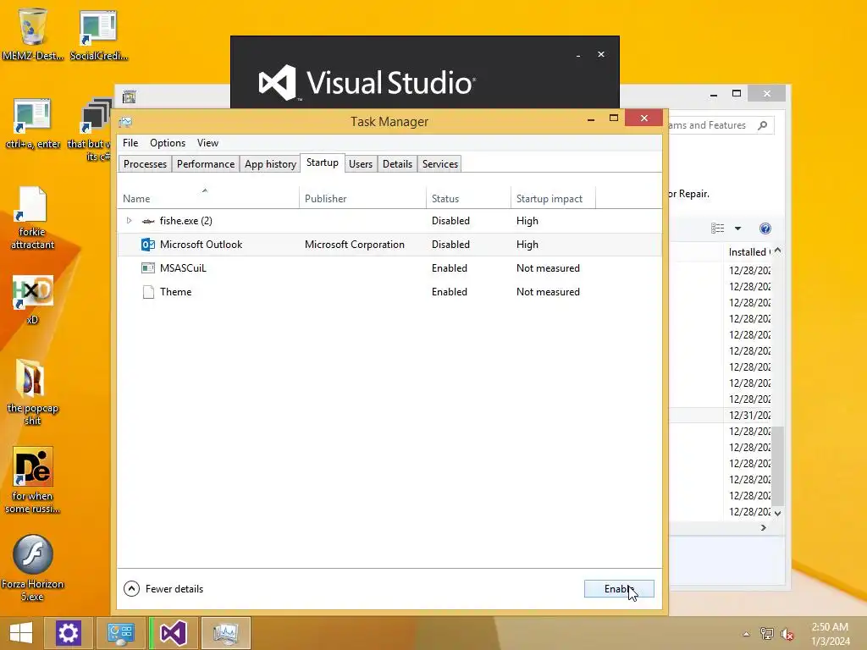867x650 pixels.
Task: Switch to the Performance tab
Action: [x=206, y=164]
